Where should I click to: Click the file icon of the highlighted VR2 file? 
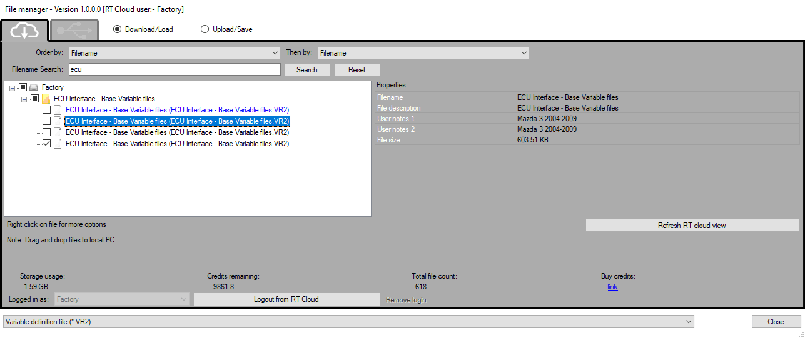point(58,121)
